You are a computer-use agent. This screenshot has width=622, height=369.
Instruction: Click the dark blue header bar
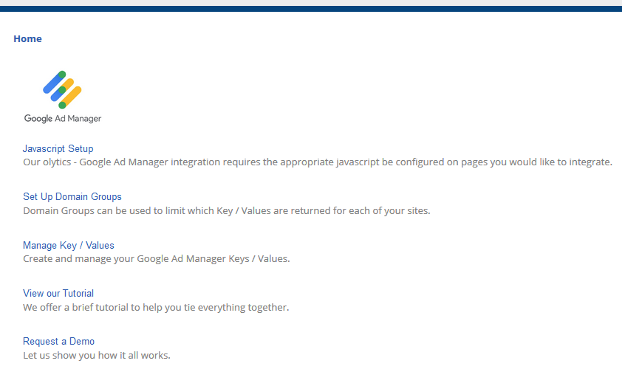(311, 9)
